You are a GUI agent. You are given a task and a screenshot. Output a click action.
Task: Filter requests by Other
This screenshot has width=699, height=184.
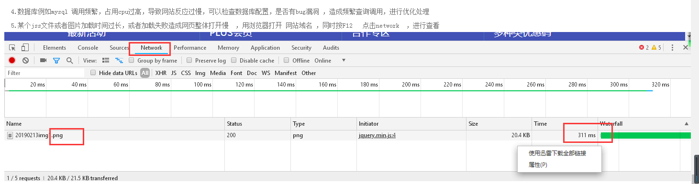(309, 73)
